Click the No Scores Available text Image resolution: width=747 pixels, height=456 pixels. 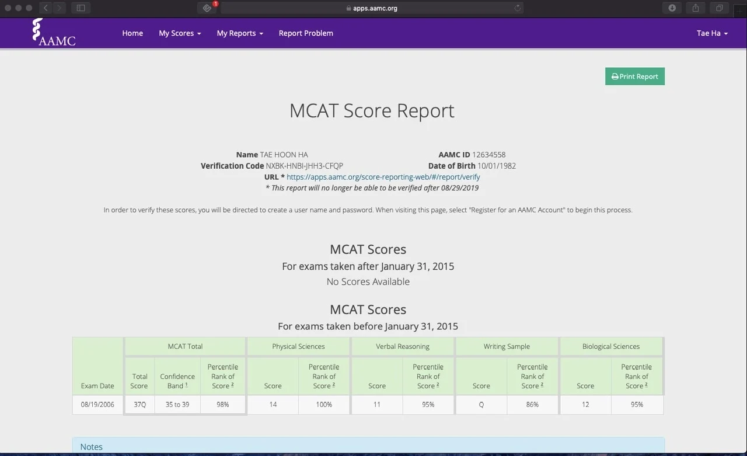coord(368,281)
